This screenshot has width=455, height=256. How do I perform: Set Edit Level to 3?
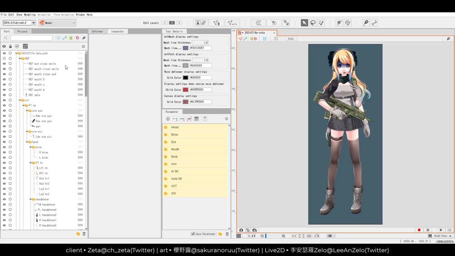[179, 23]
